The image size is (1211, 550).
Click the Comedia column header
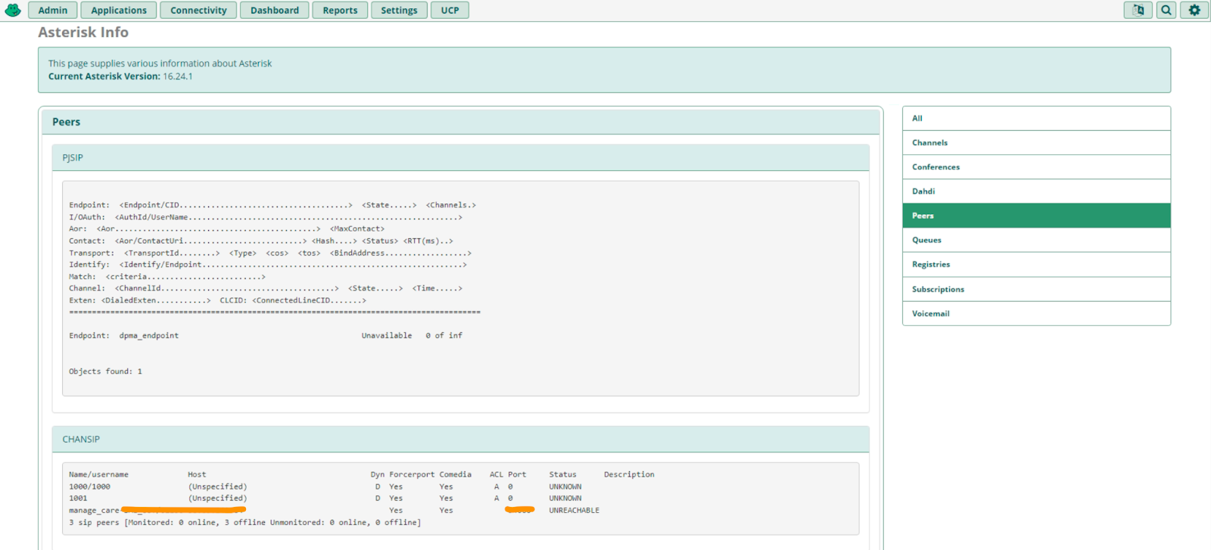tap(455, 475)
